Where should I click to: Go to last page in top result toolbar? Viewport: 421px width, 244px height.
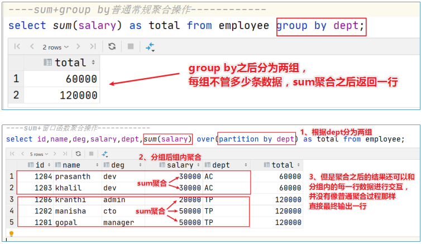[93, 47]
